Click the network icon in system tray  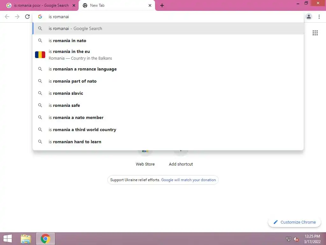(x=288, y=239)
